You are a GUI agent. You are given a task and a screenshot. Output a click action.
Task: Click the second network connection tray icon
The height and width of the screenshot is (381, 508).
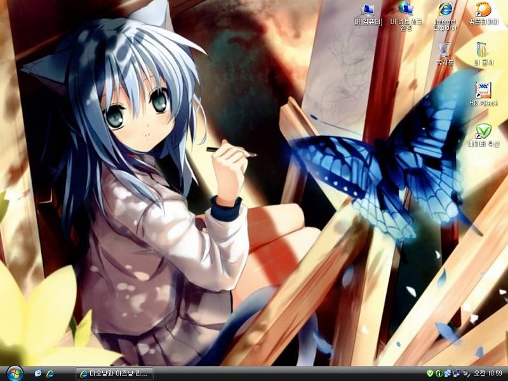click(455, 373)
